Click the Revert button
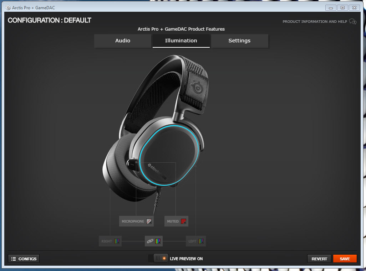This screenshot has height=271, width=366. pyautogui.click(x=319, y=259)
